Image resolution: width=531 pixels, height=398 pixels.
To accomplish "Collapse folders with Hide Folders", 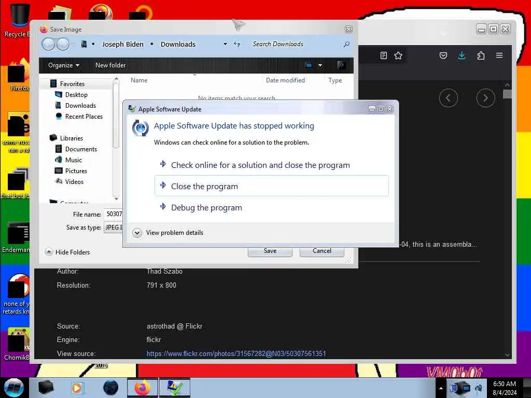I will click(67, 252).
